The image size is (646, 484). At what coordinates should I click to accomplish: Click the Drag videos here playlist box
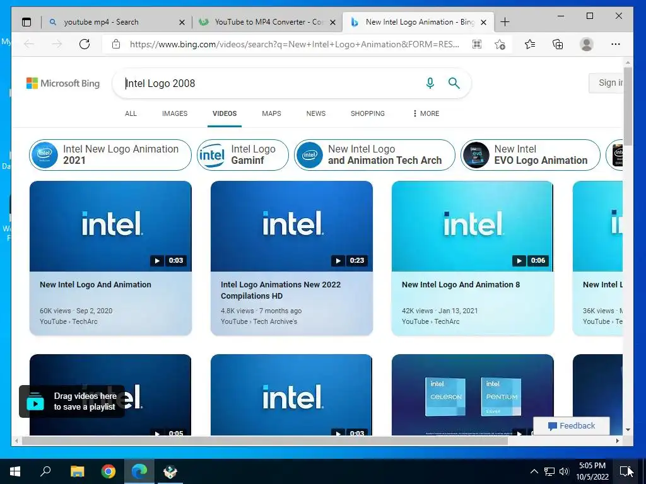72,401
